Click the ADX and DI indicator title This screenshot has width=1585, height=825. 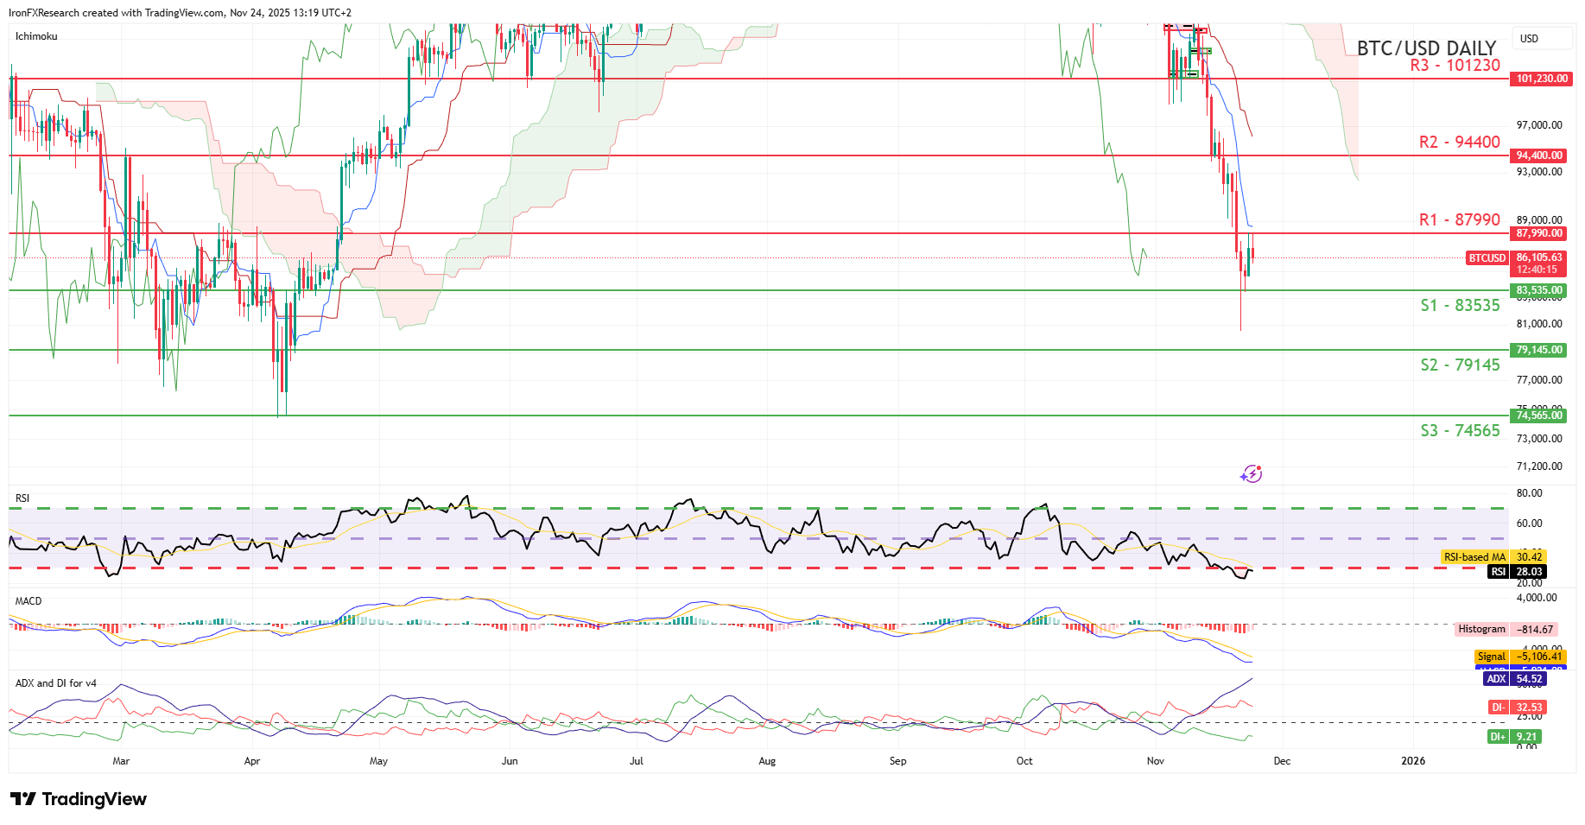point(55,683)
